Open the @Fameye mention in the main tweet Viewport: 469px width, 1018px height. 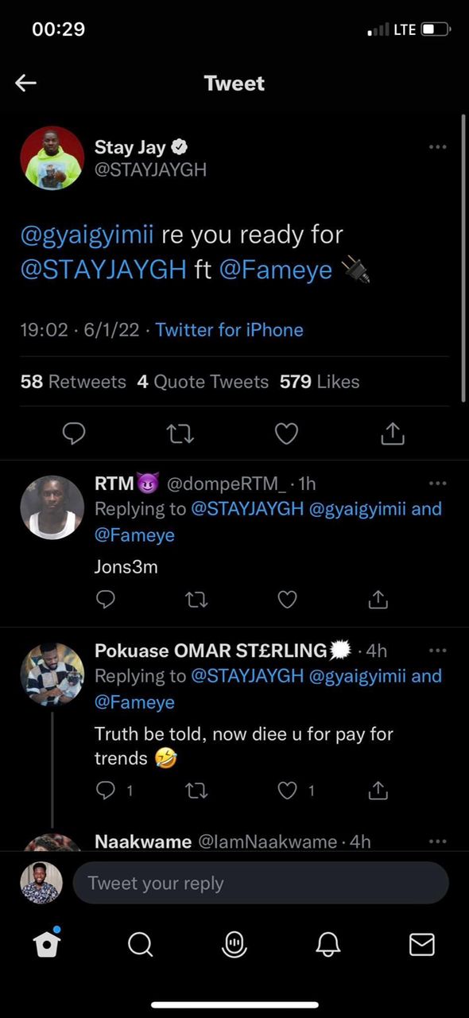coord(275,270)
